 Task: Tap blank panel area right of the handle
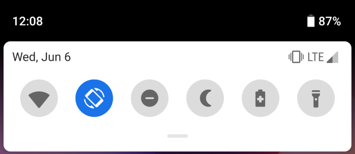[x=269, y=136]
